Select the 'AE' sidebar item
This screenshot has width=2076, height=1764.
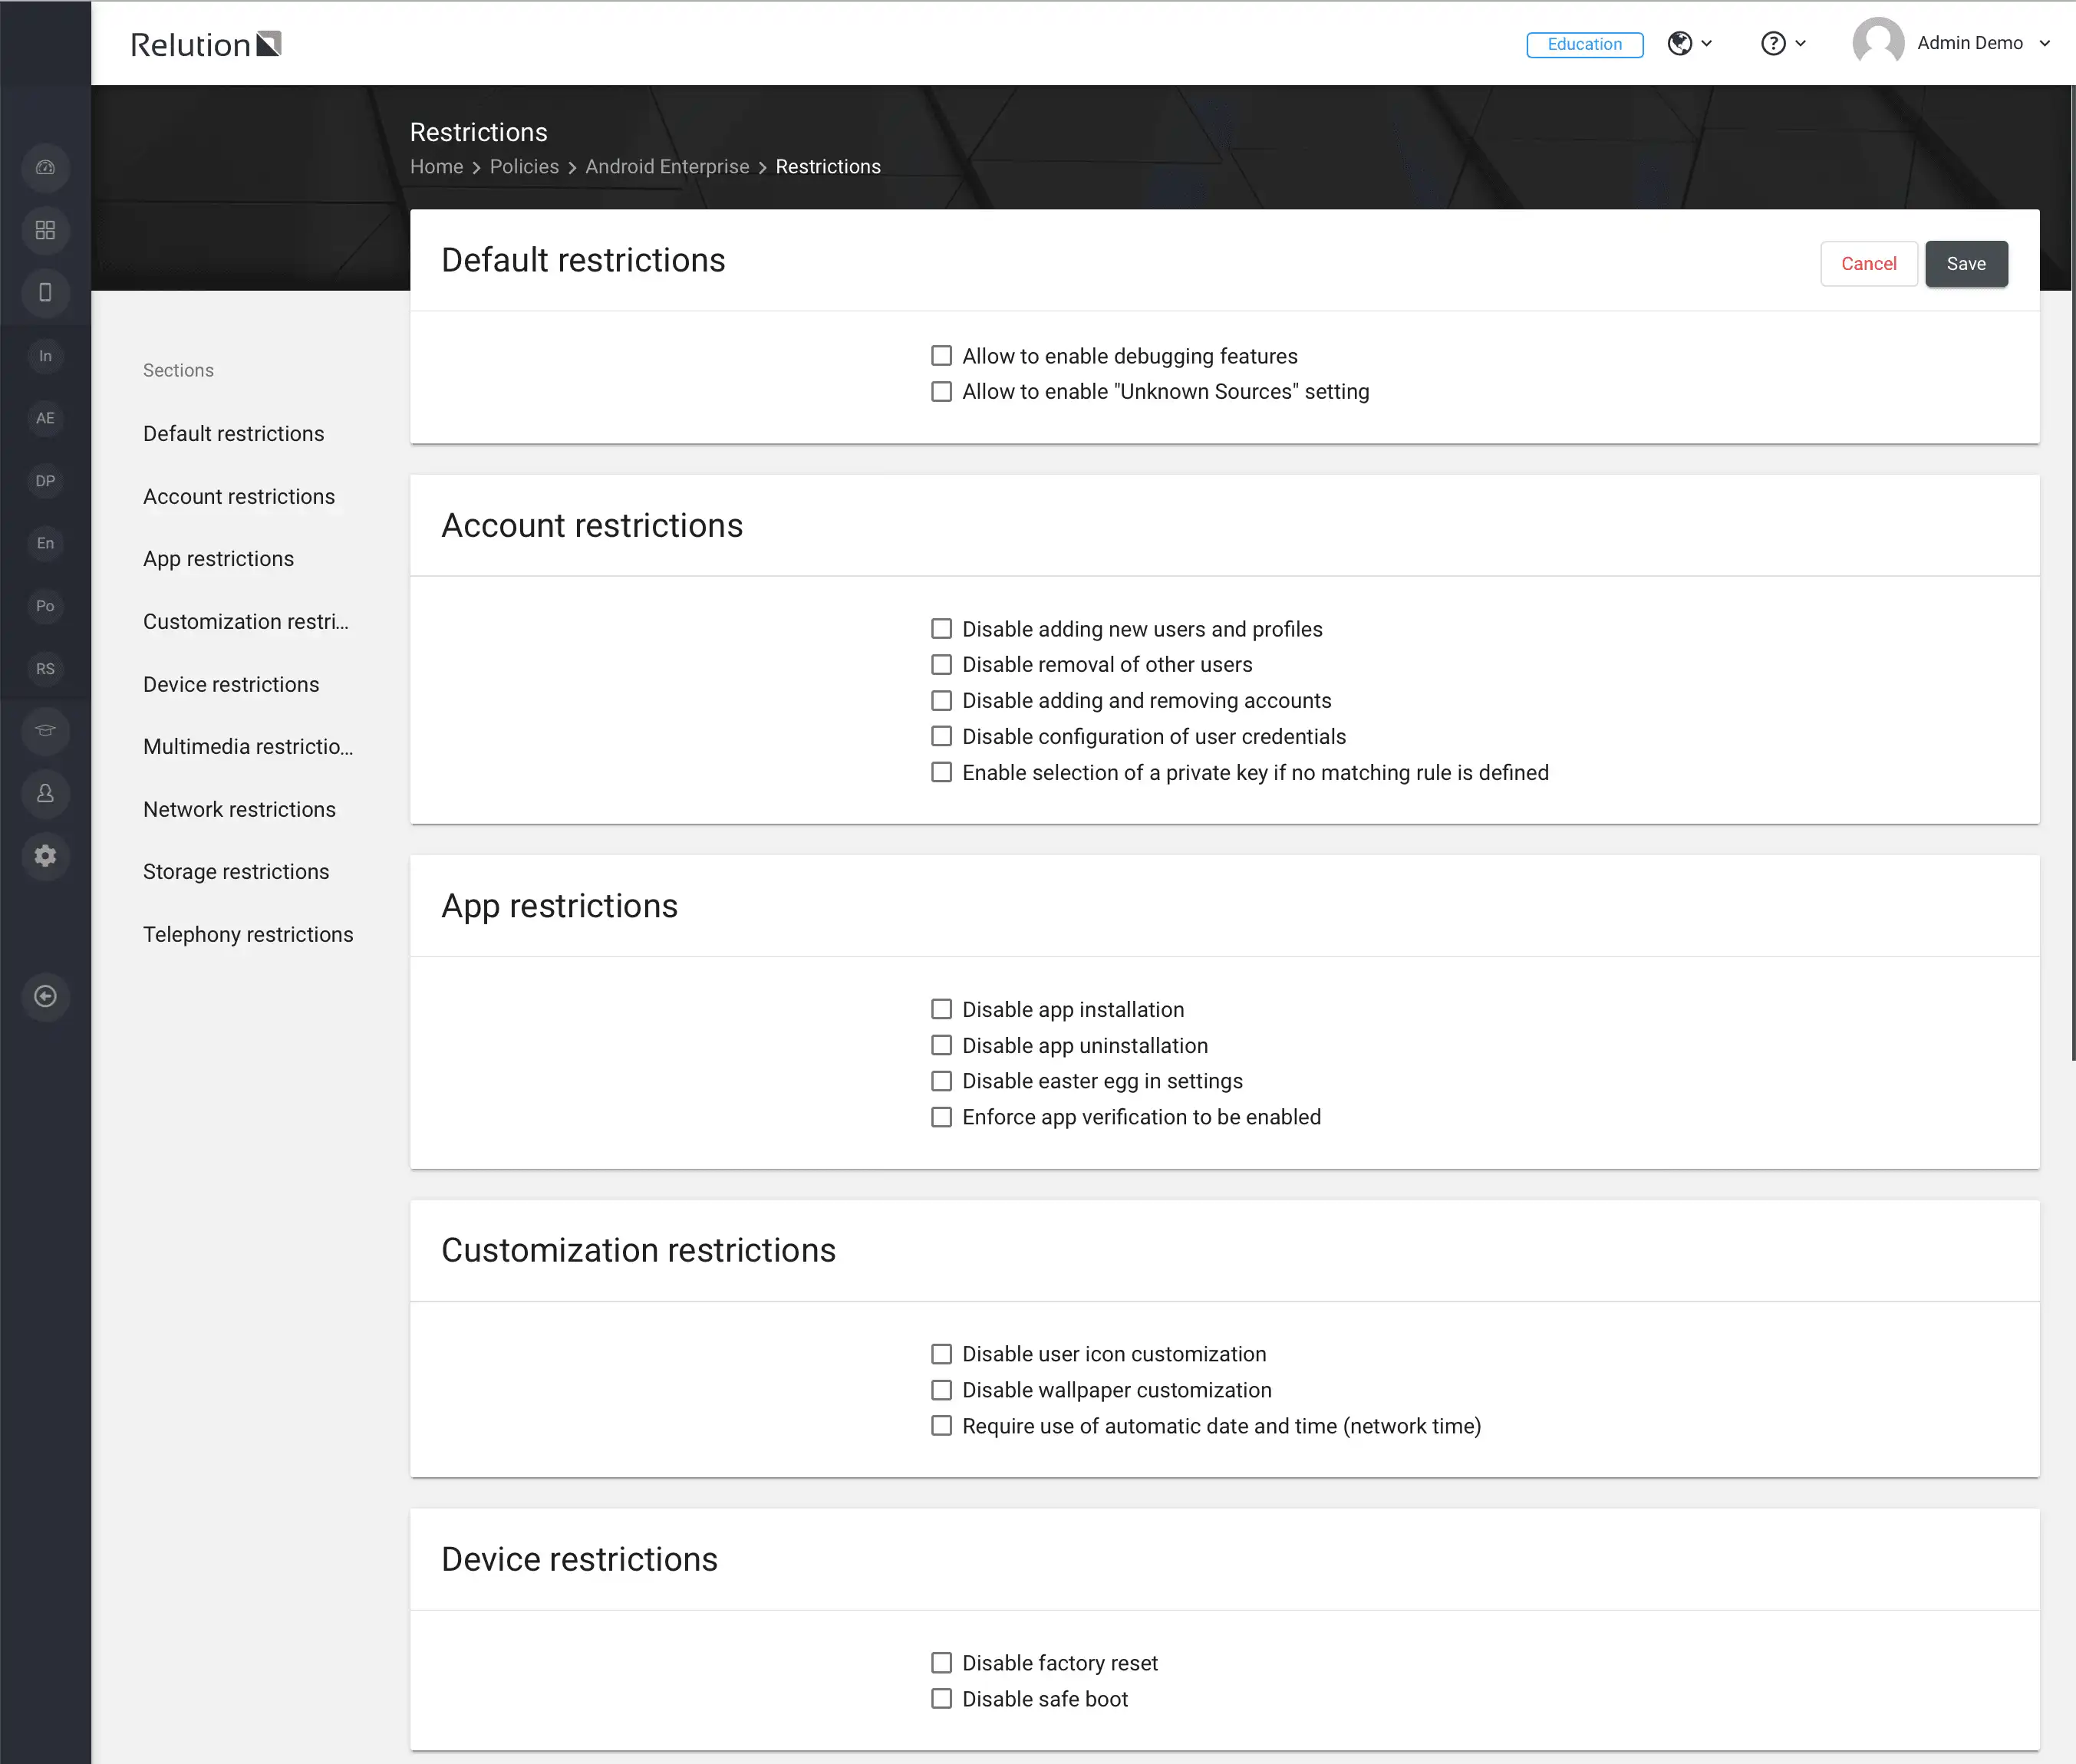click(45, 418)
